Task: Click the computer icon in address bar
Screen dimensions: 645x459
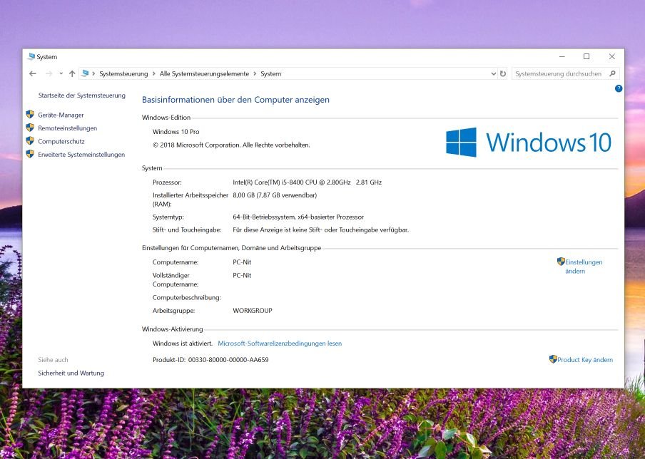Action: tap(85, 73)
